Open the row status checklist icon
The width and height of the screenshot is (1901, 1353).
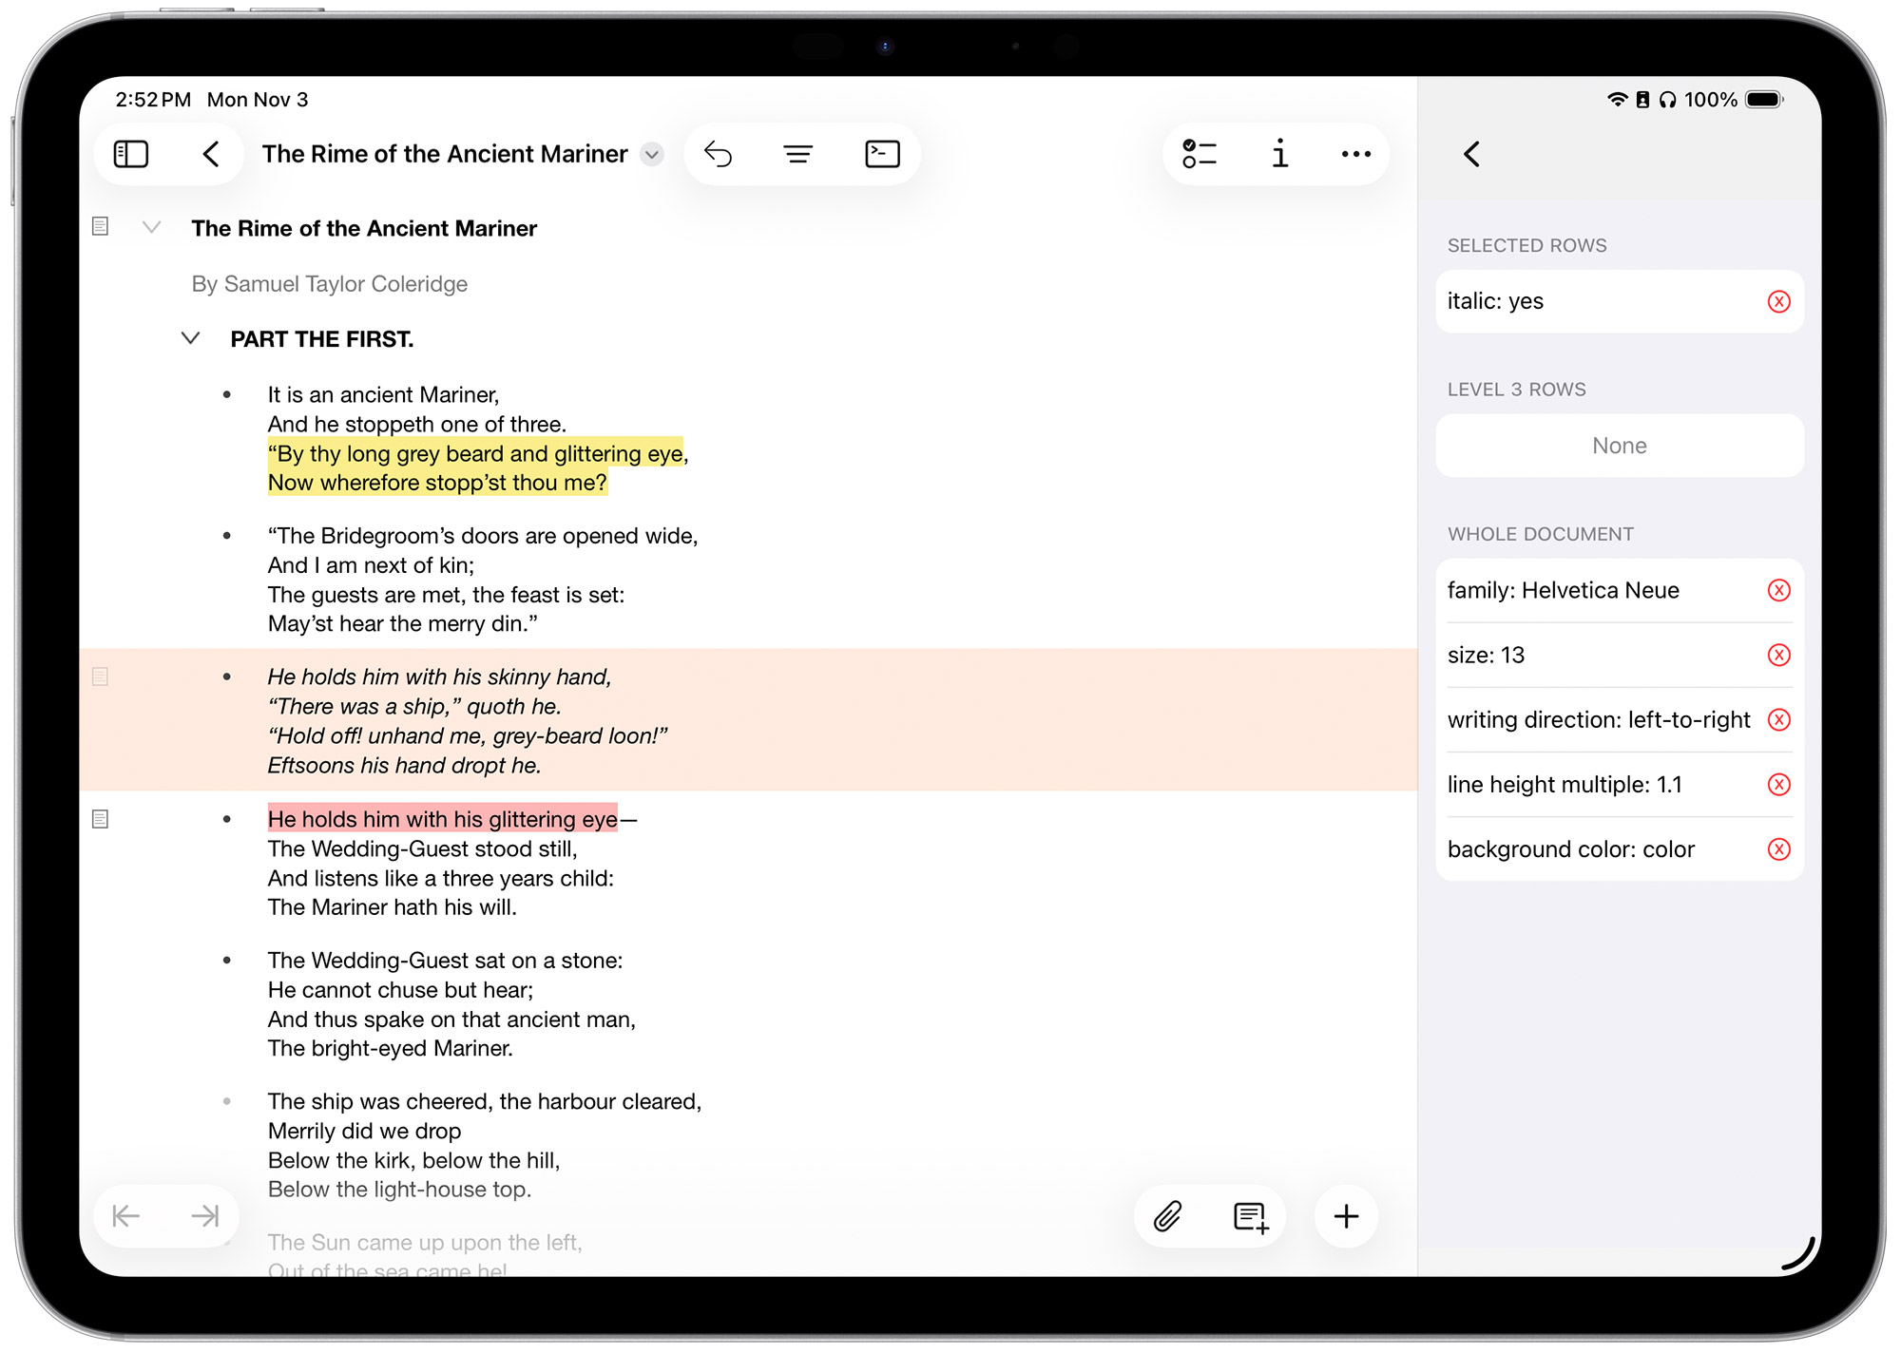pyautogui.click(x=1199, y=153)
